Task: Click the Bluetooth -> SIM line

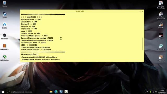Action: (x=28, y=24)
